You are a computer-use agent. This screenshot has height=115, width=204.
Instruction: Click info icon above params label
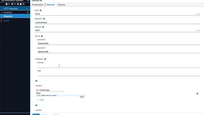(x=36, y=105)
